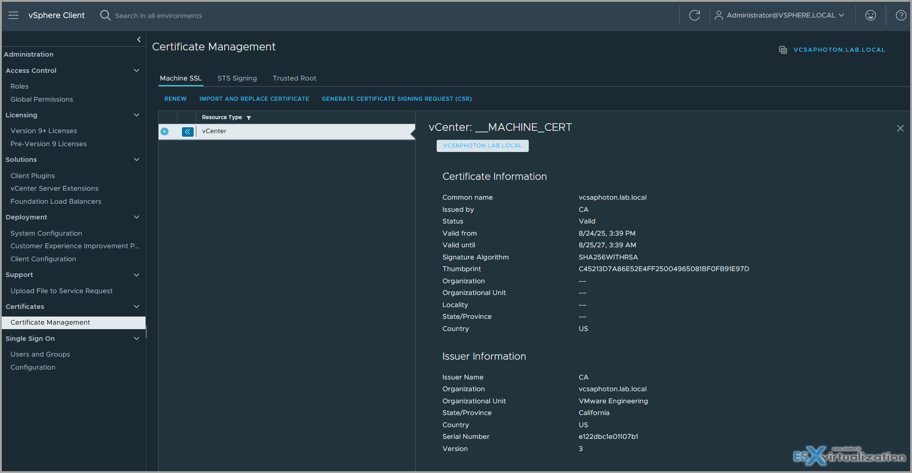This screenshot has height=473, width=912.
Task: Click the VCSAPHOTON.LAB.LOCAL tag in details panel
Action: pos(483,146)
